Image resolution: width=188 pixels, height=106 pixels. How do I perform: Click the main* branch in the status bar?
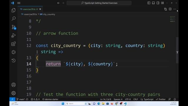[x=21, y=99]
